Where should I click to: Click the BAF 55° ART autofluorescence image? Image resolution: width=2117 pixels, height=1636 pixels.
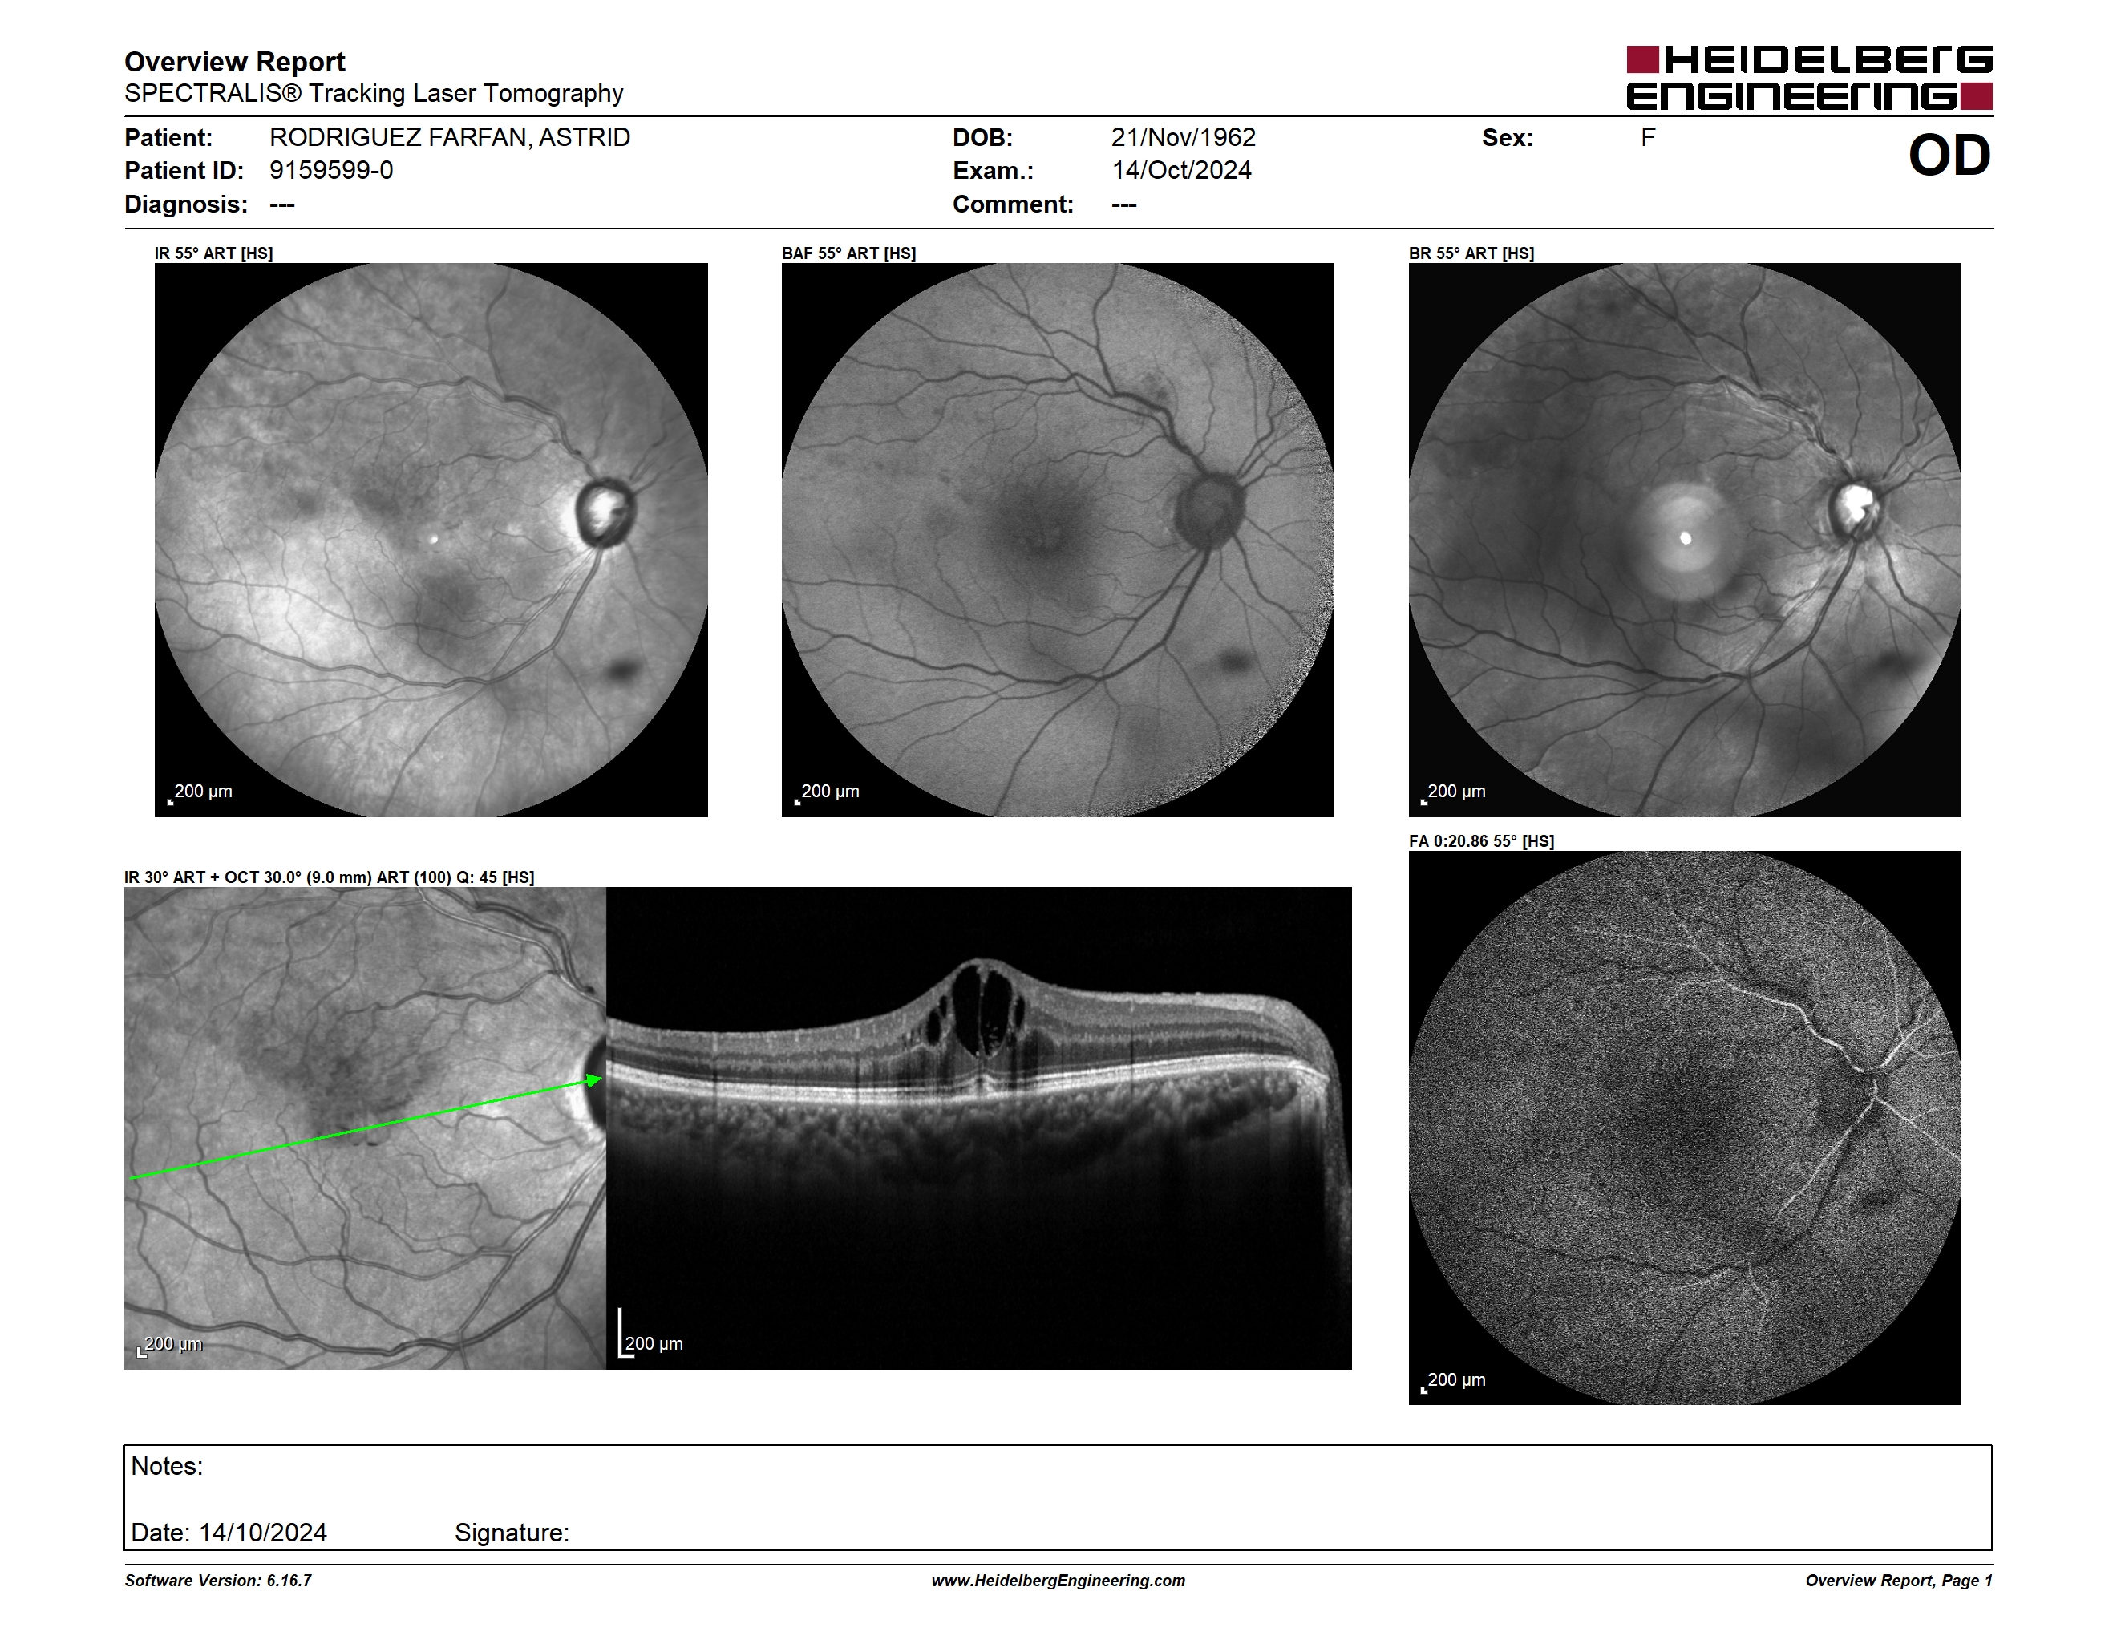pos(1058,540)
